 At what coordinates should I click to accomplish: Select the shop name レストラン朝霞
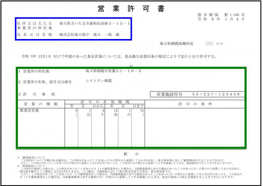point(98,81)
